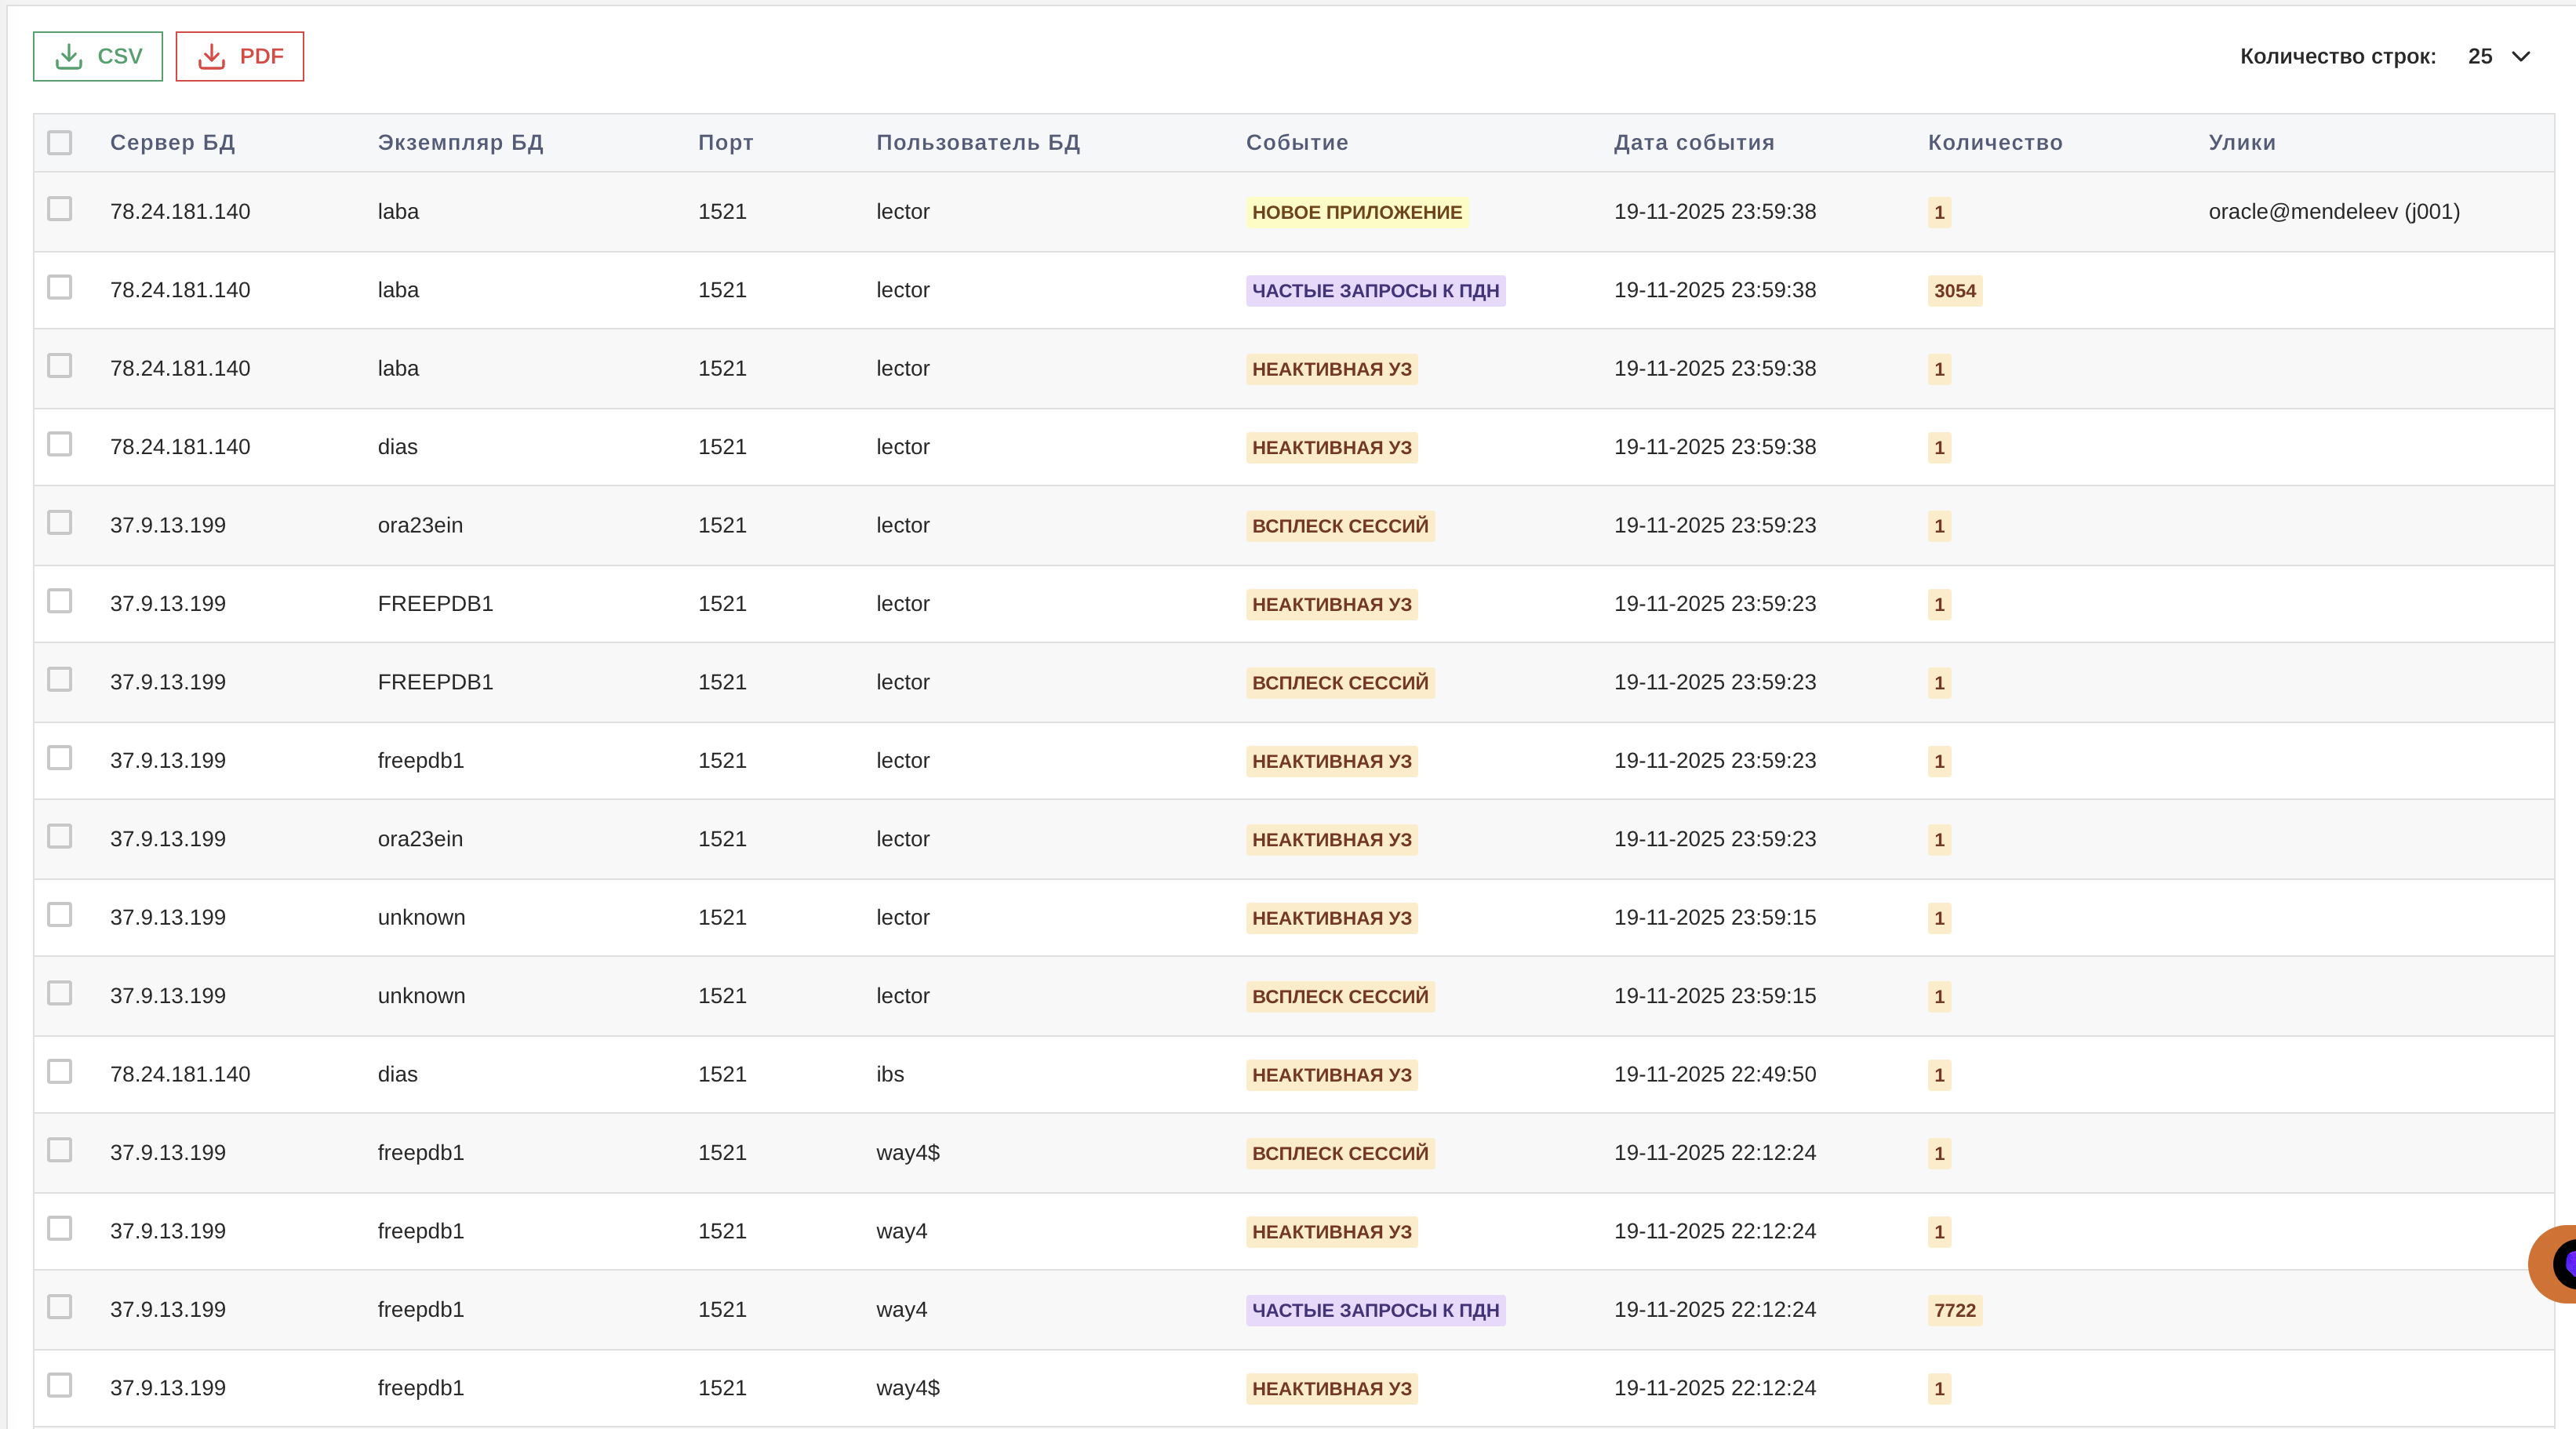The height and width of the screenshot is (1429, 2576).
Task: Tick checkbox for count 3054 row
Action: tap(60, 288)
